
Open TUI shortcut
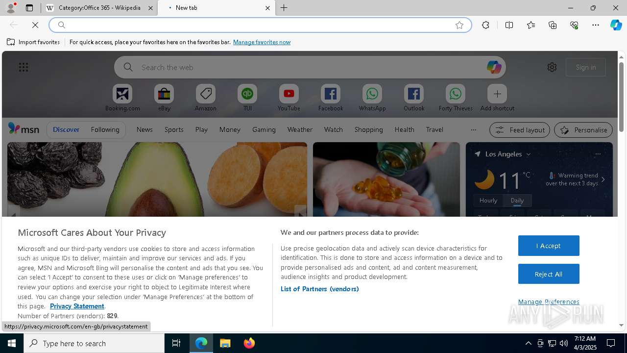[247, 98]
